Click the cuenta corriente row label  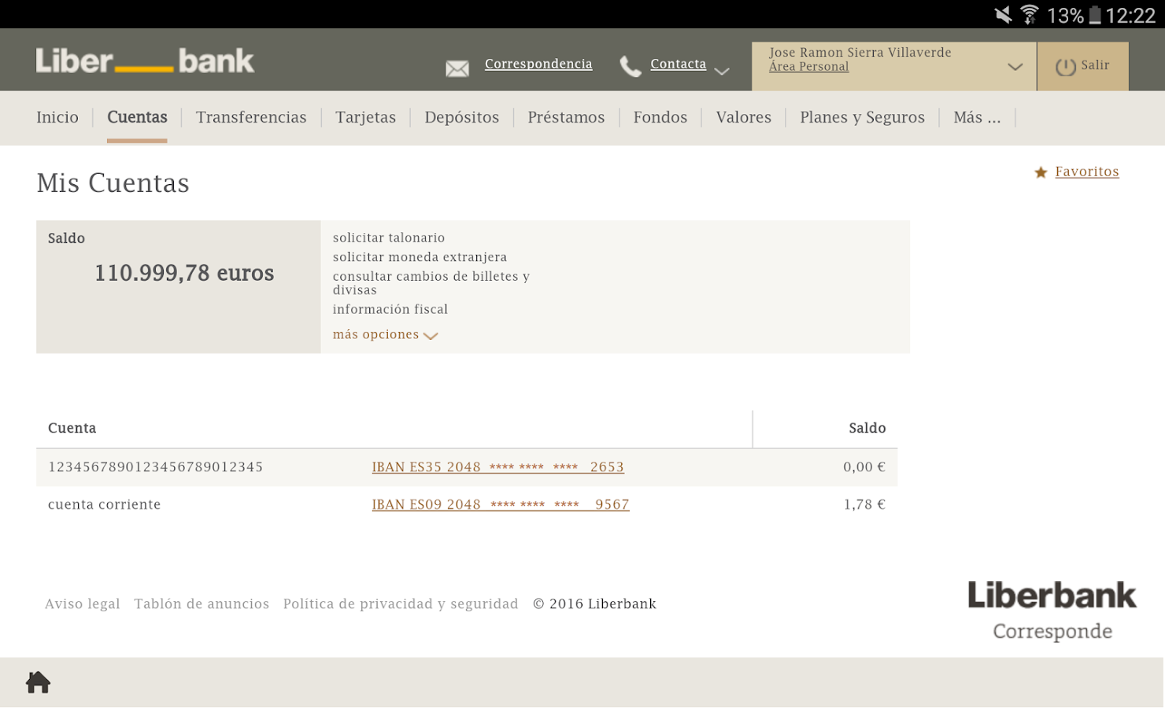pos(105,505)
